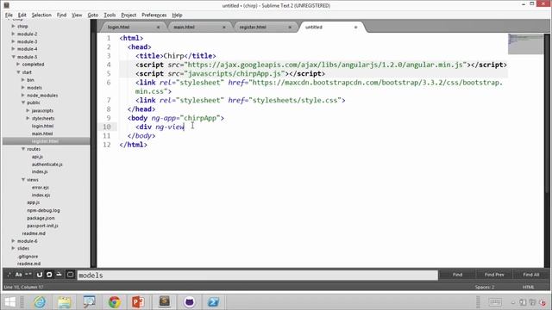Expand the models folder
Image resolution: width=552 pixels, height=310 pixels.
pyautogui.click(x=23, y=88)
